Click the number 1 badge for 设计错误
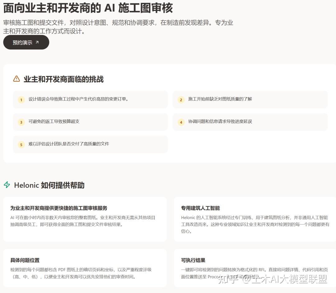 tap(21, 100)
